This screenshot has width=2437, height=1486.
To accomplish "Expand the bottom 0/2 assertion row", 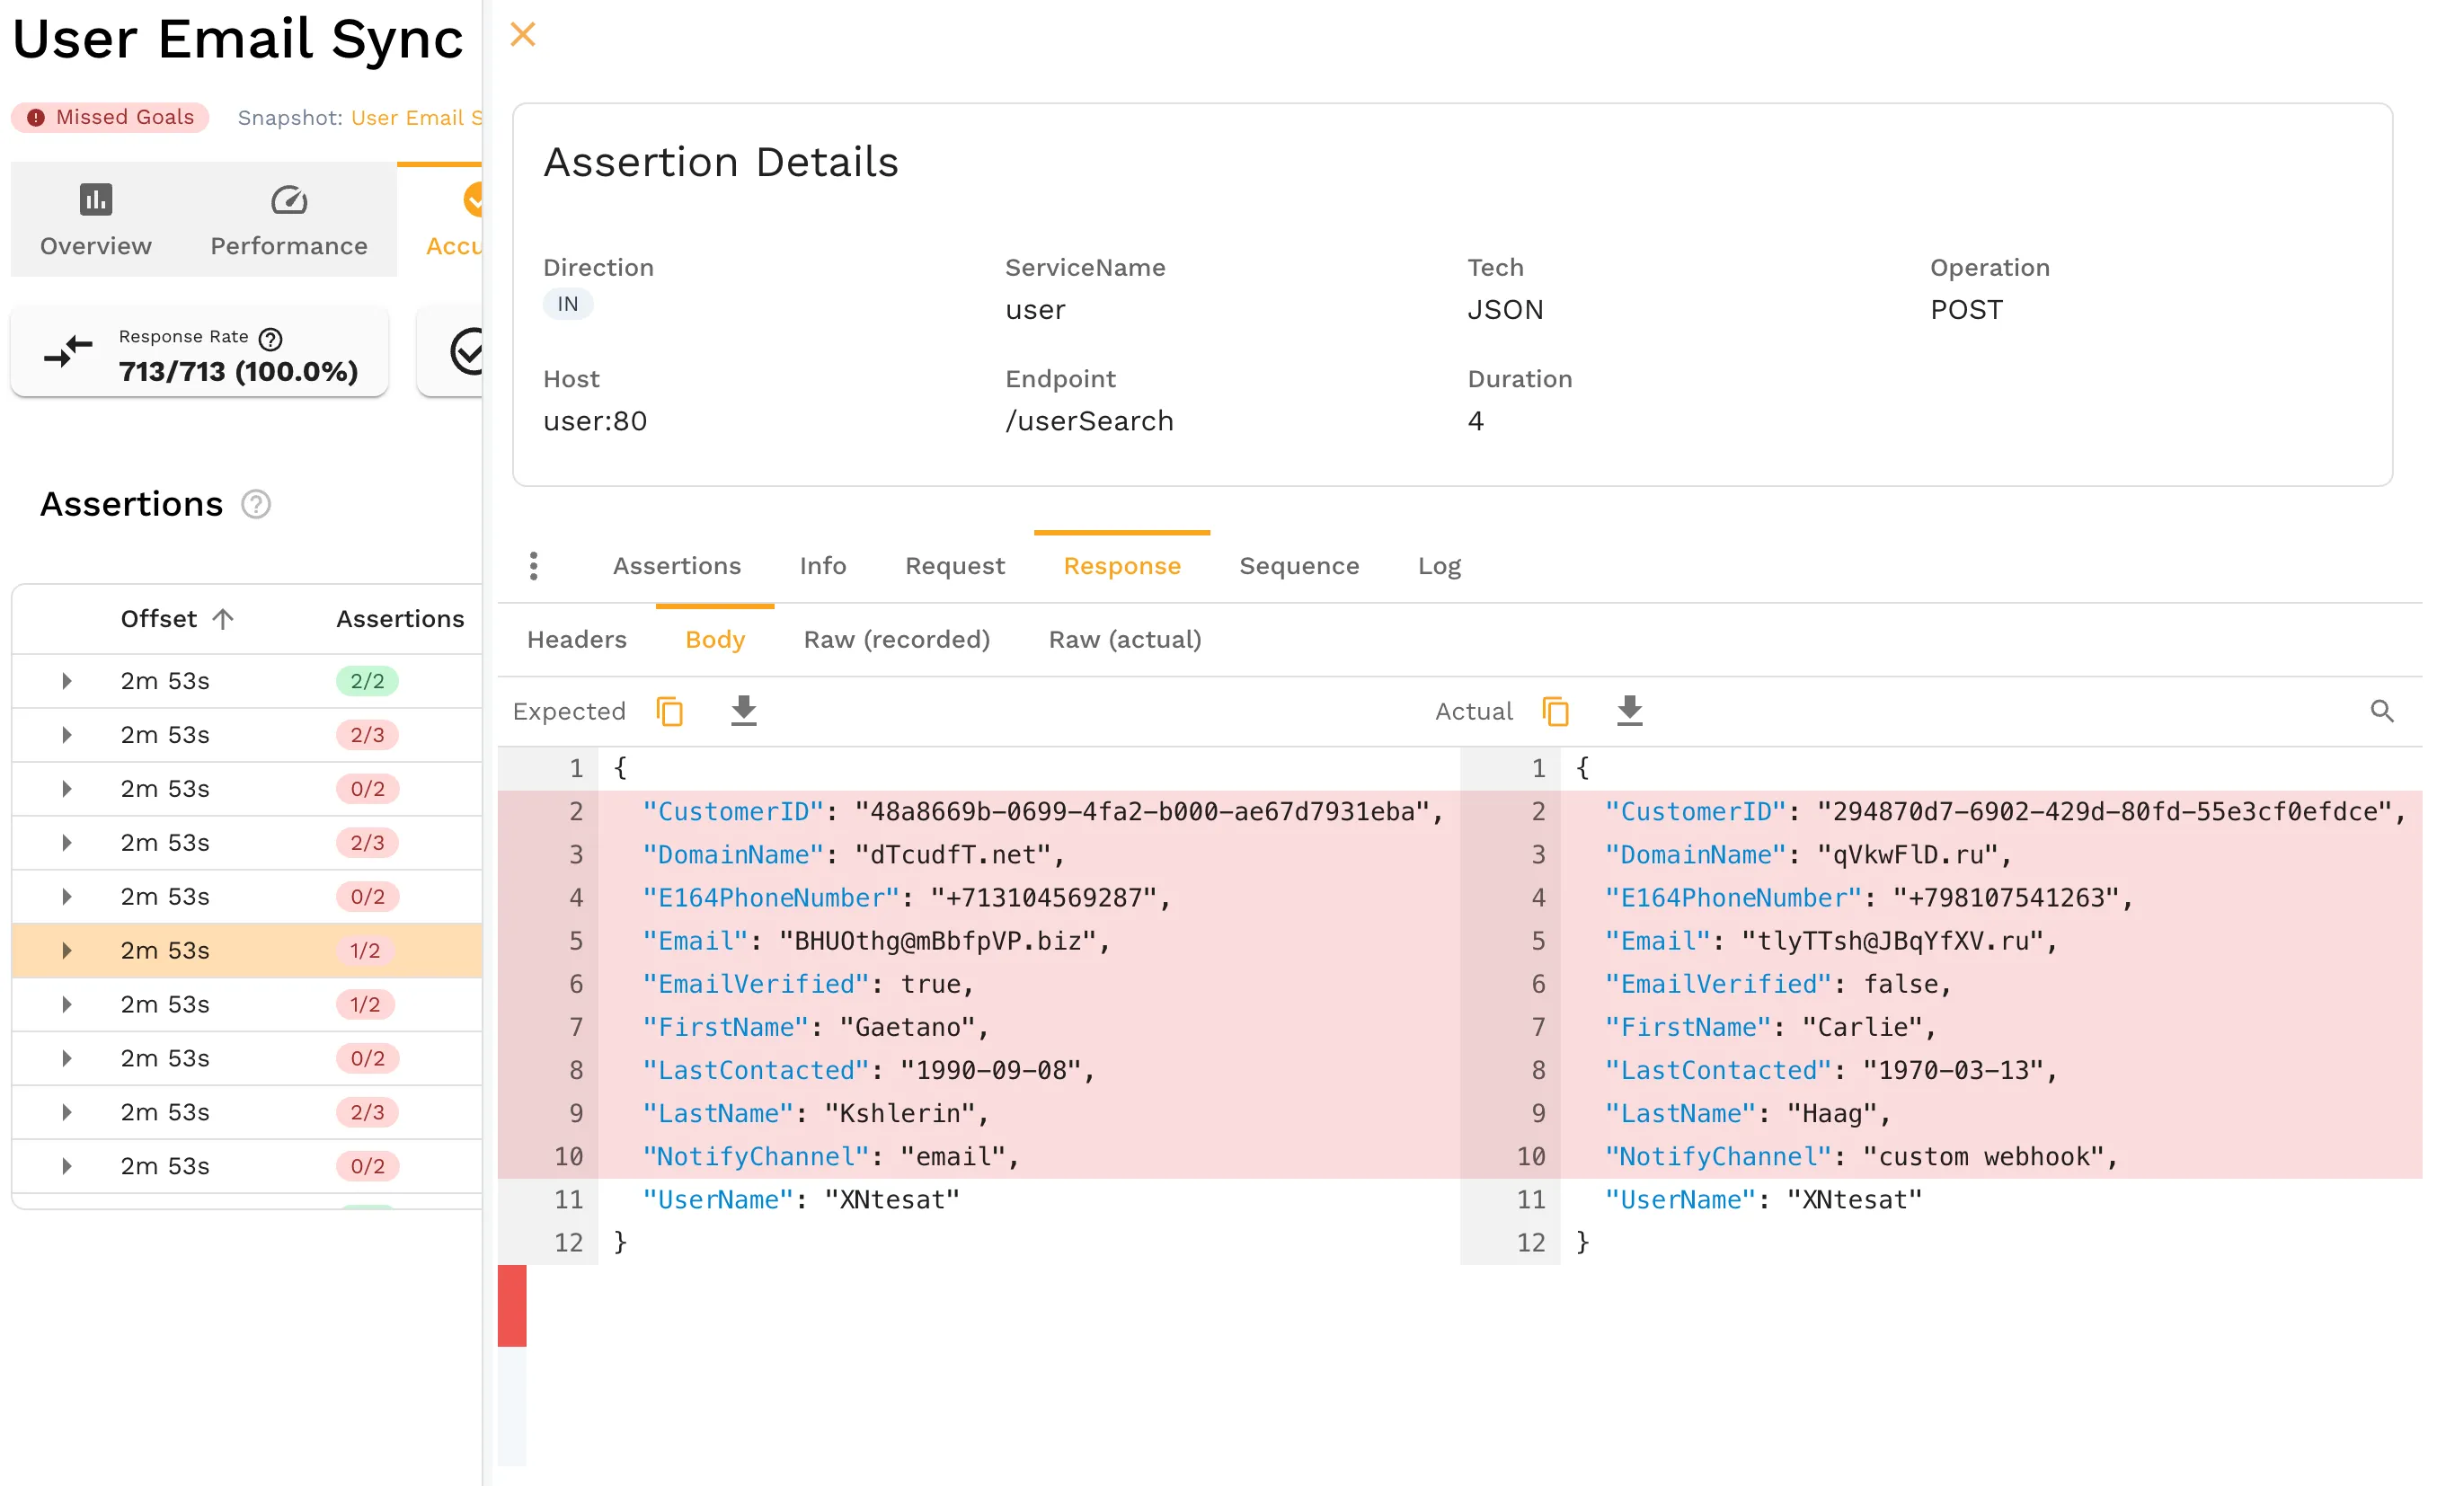I will tap(66, 1165).
